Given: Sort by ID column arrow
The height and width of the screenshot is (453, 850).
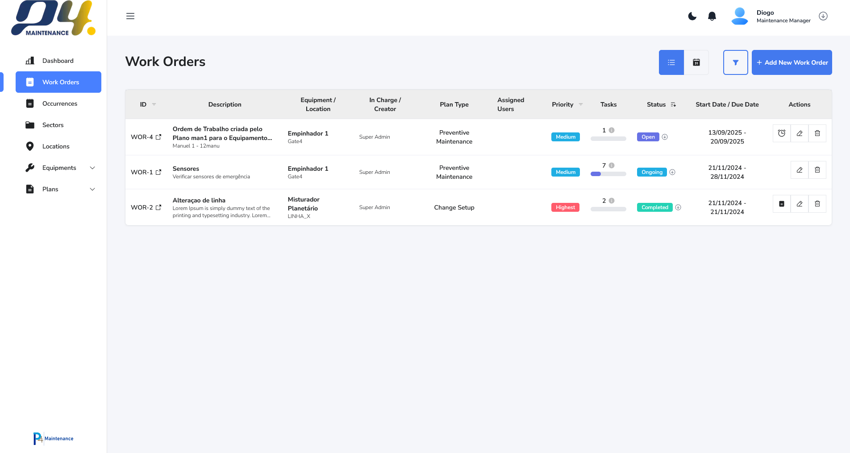Looking at the screenshot, I should pyautogui.click(x=154, y=104).
